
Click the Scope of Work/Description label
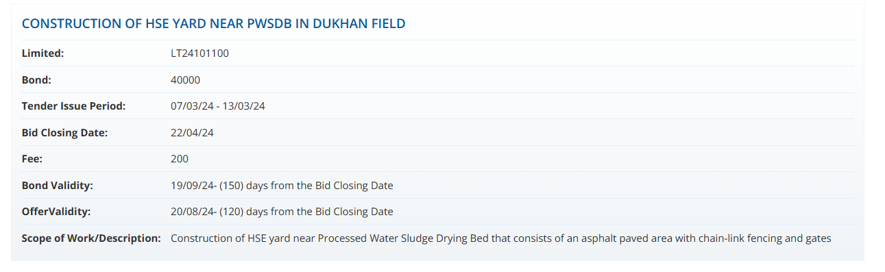[x=91, y=238]
